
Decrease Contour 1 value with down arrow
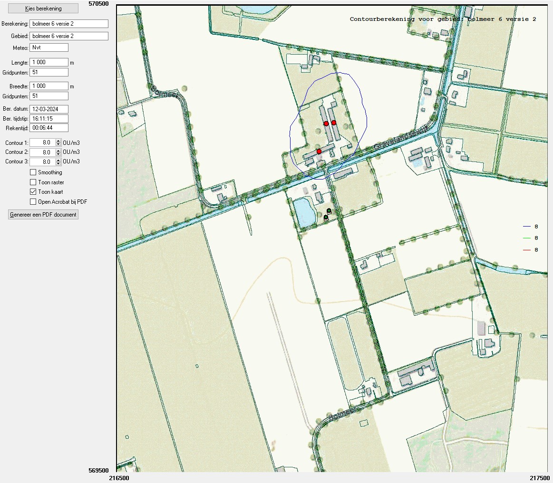click(x=58, y=144)
